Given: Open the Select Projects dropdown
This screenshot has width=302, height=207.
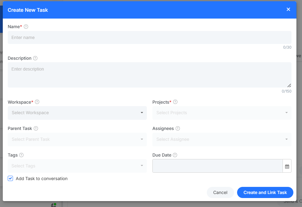Looking at the screenshot, I should (x=222, y=113).
